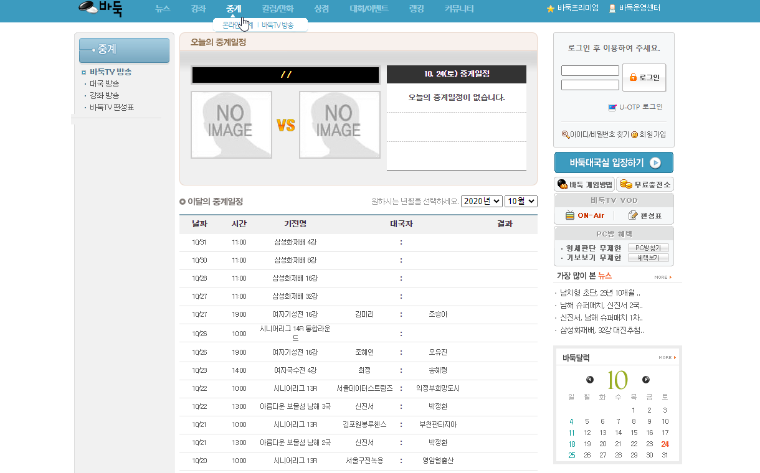Click the arrow icon on 바둑대국실 입장하기

(x=655, y=163)
